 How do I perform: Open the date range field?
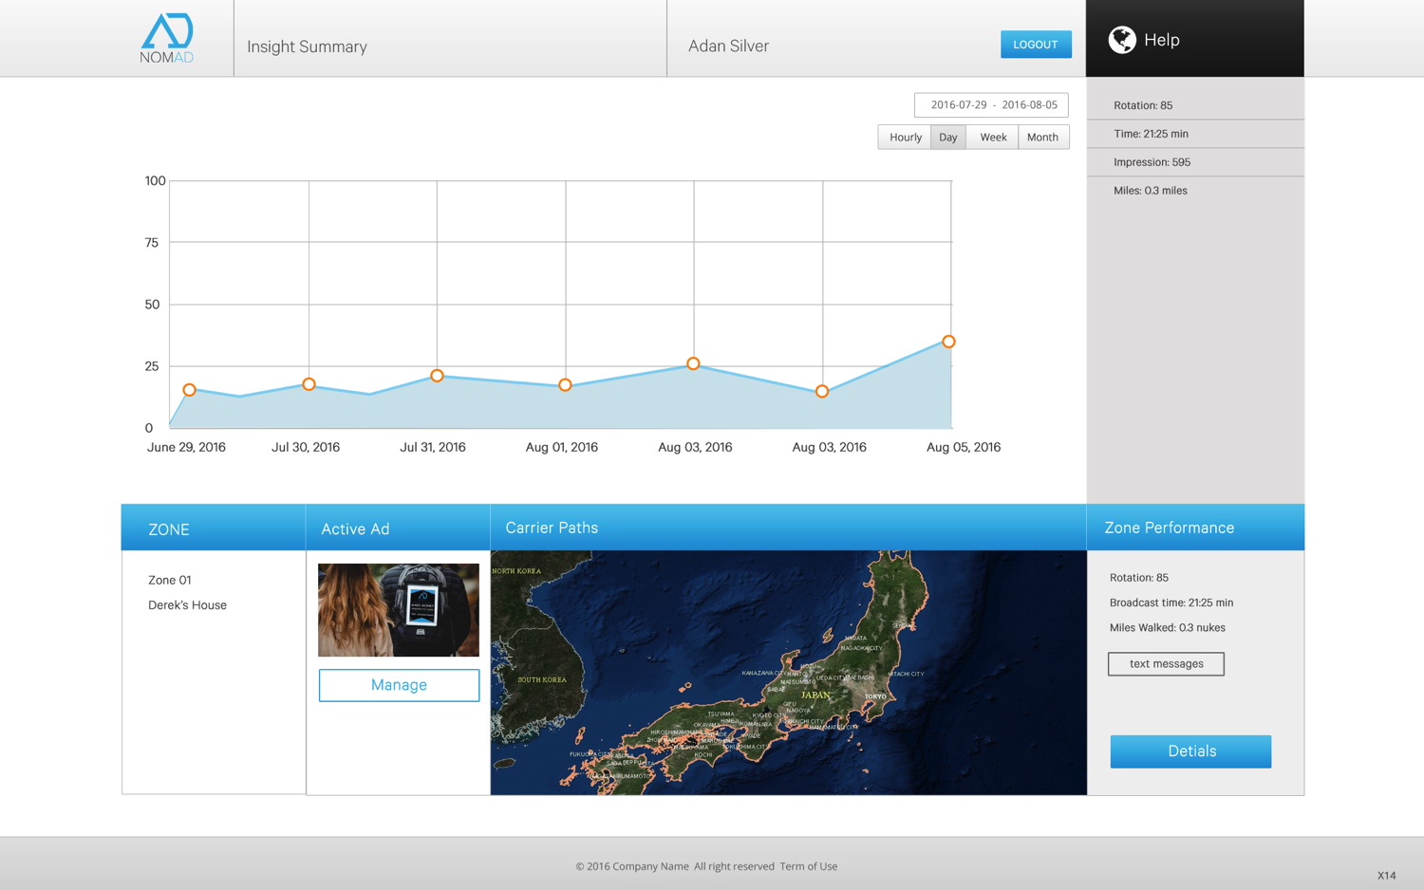tap(991, 105)
